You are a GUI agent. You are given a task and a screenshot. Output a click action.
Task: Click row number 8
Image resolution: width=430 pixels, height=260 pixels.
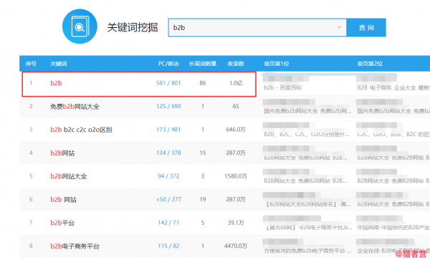[x=31, y=246]
